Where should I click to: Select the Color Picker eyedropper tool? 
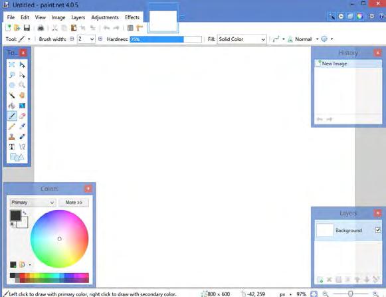pyautogui.click(x=22, y=126)
